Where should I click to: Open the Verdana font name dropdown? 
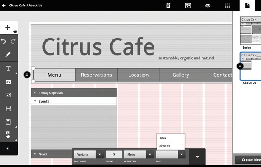(100, 154)
